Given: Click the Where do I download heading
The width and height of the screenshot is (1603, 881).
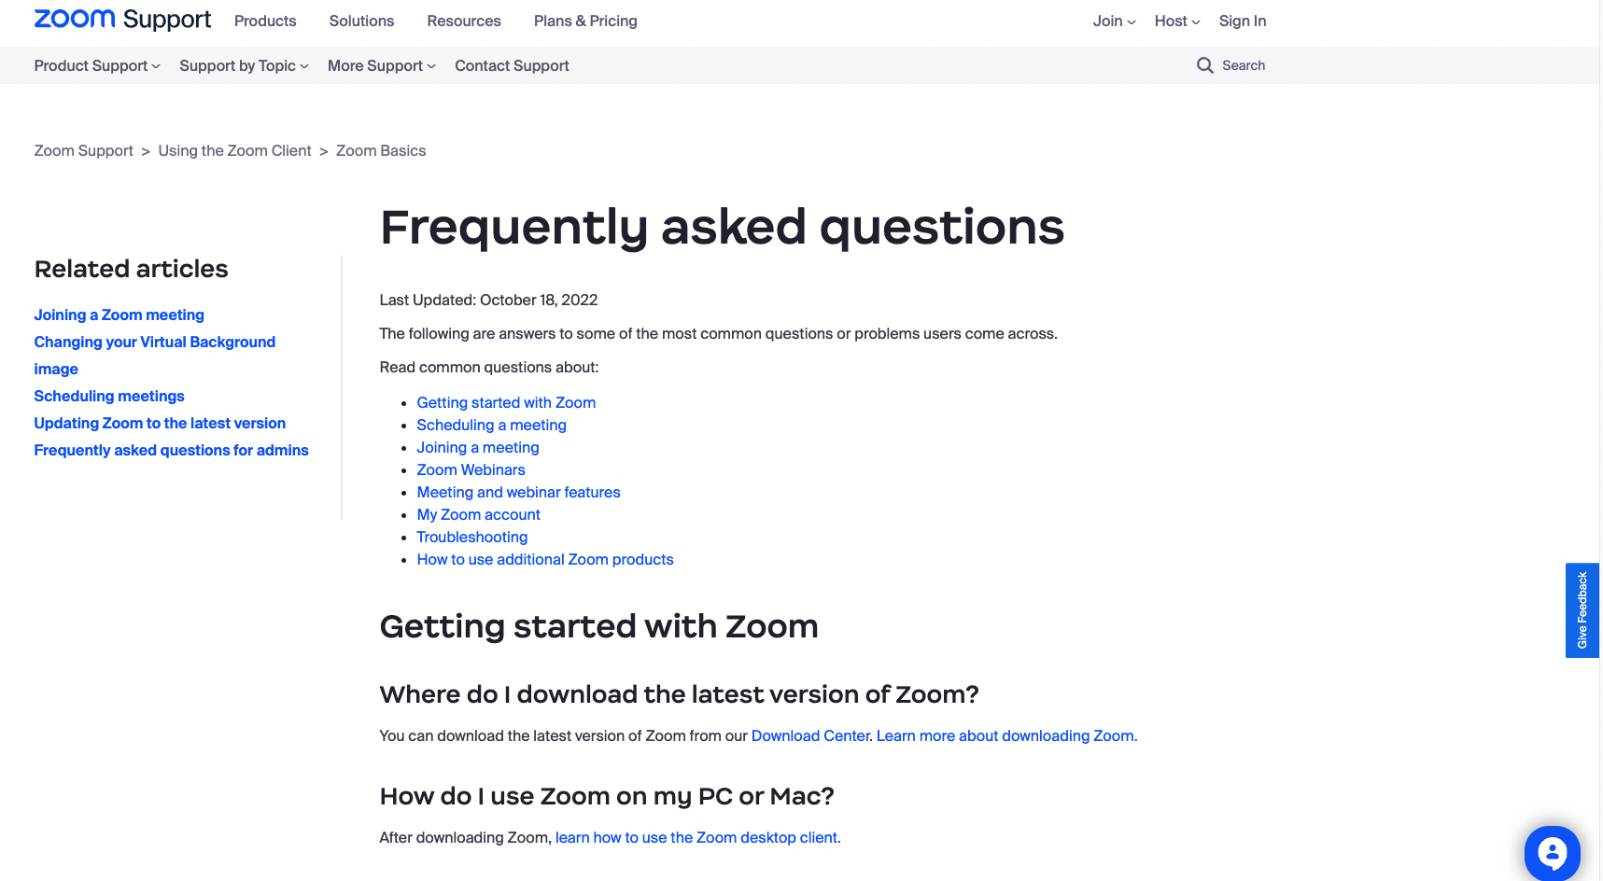Looking at the screenshot, I should coord(679,694).
